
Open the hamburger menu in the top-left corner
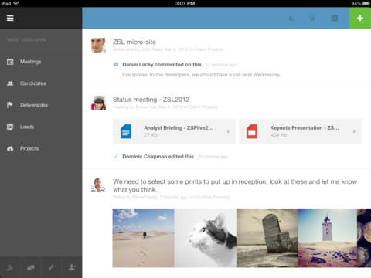coord(10,18)
